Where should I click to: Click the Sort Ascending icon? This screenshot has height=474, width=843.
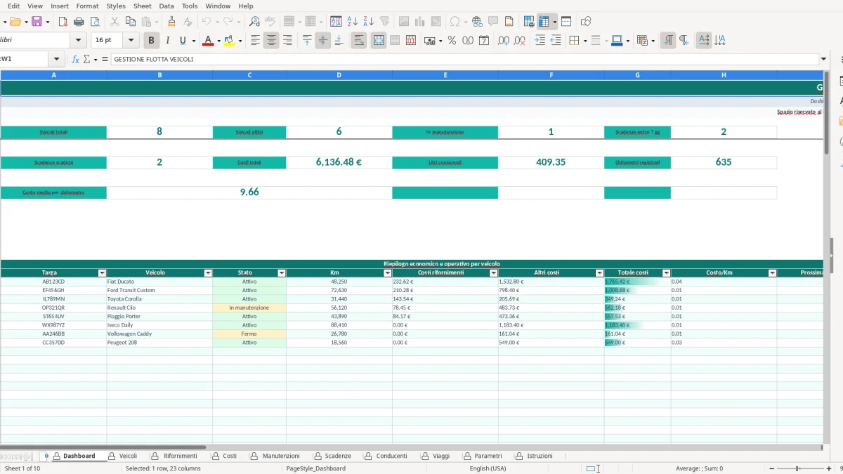353,22
